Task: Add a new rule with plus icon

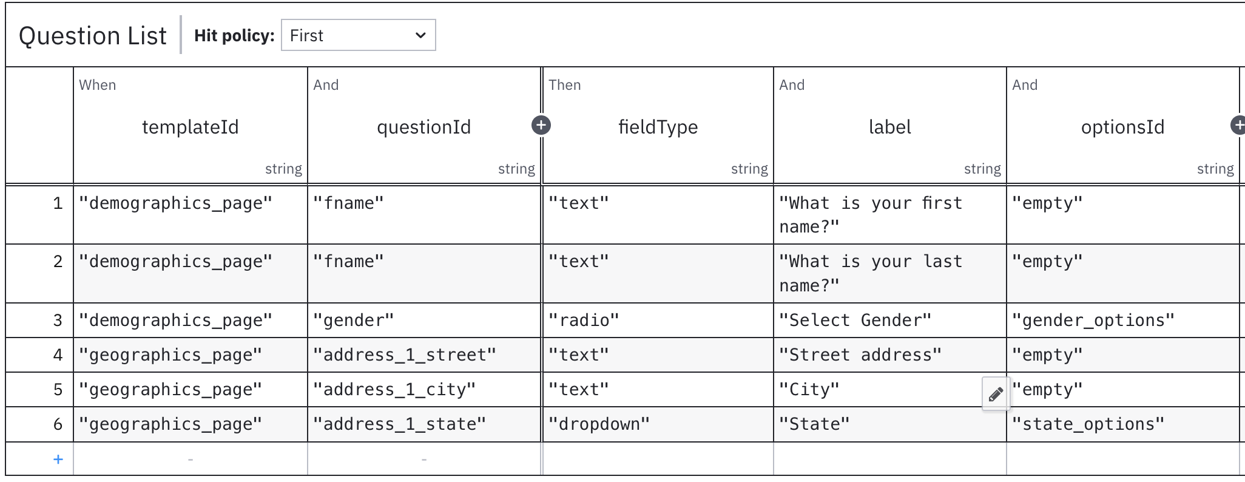Action: click(58, 460)
